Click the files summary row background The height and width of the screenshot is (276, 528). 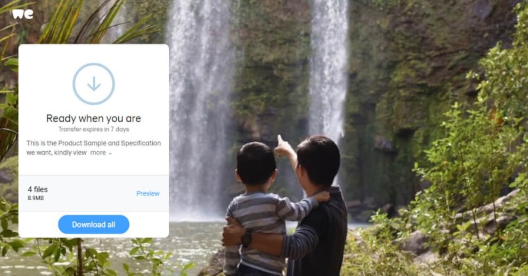coord(94,193)
